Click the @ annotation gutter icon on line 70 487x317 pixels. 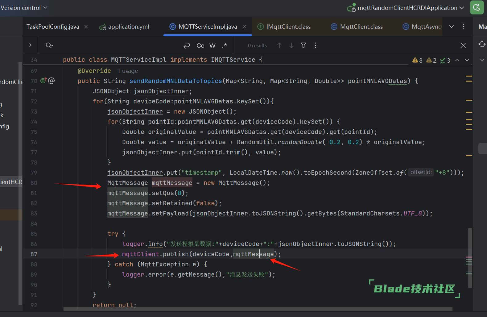[52, 81]
